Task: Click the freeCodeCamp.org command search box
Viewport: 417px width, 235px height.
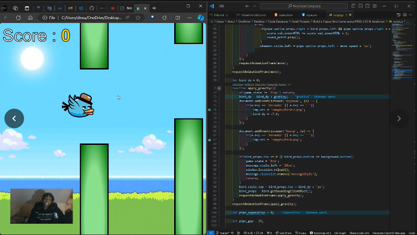Action: tap(304, 6)
